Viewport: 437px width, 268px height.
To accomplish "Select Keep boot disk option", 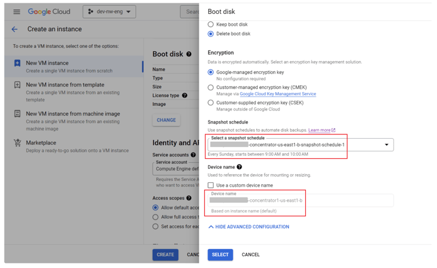I will 211,25.
